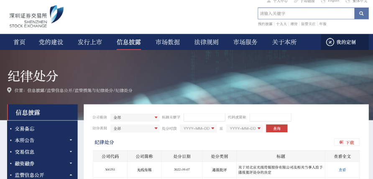Open the 预约披露 quick link
The height and width of the screenshot is (179, 373).
pos(265,24)
